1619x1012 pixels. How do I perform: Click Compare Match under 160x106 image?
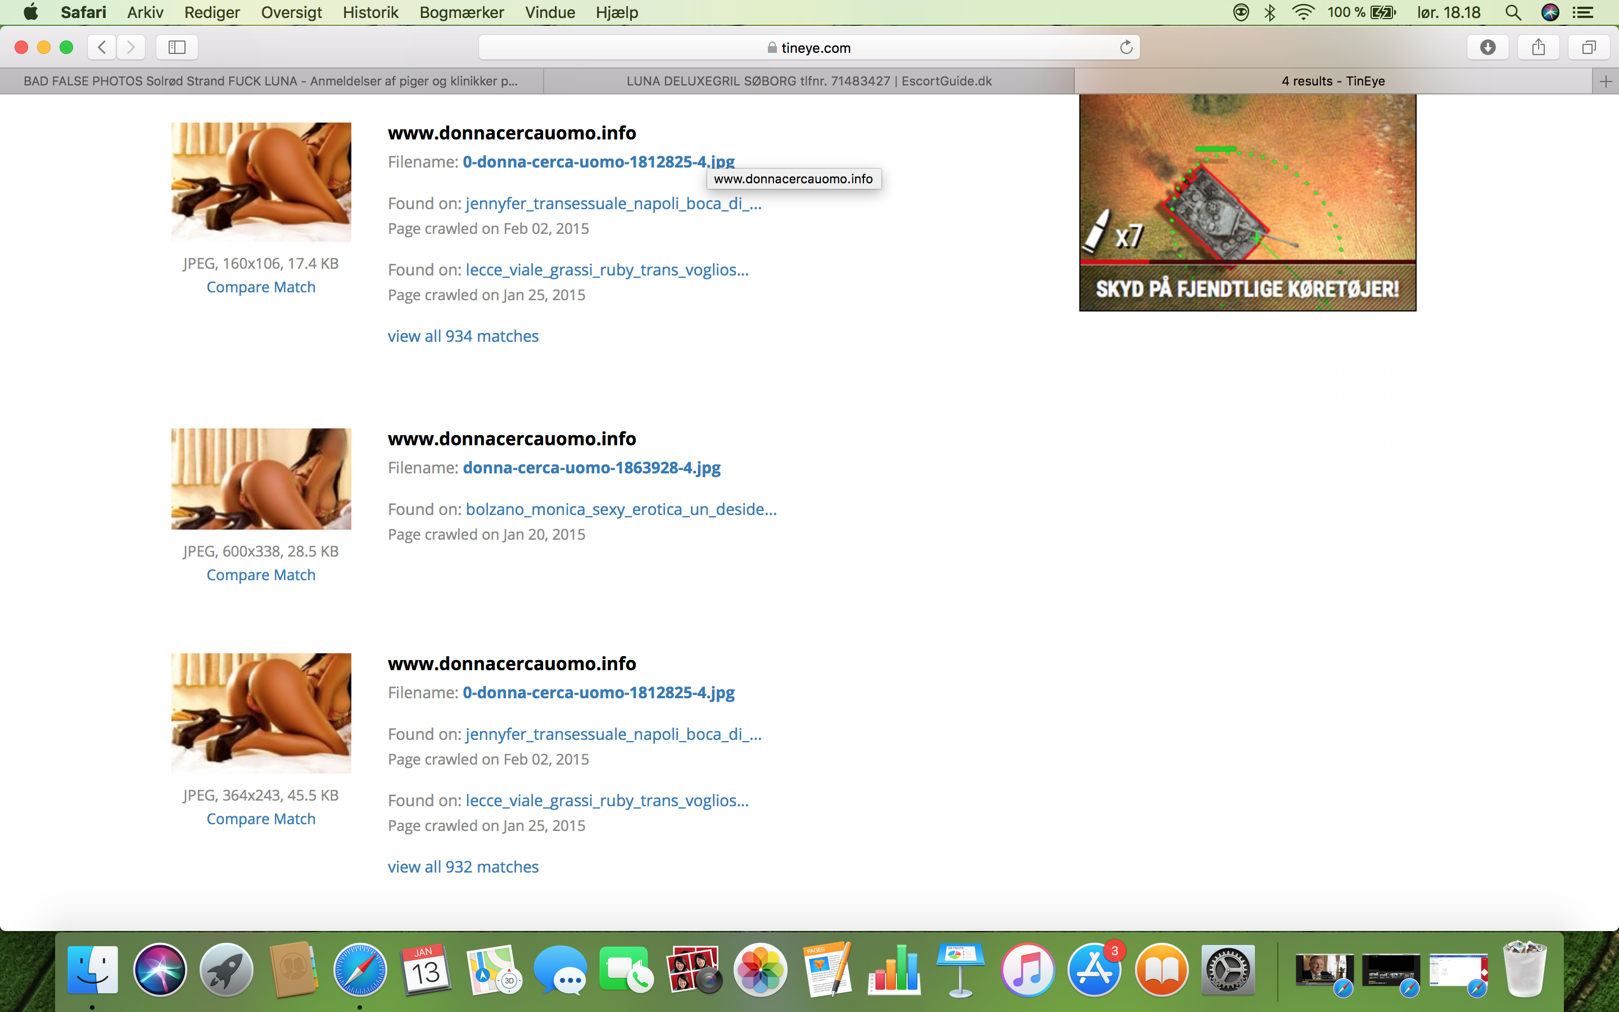coord(261,287)
